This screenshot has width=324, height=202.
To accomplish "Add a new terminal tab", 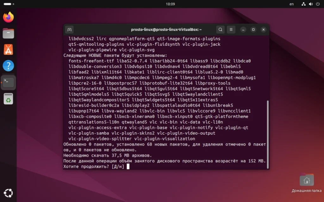I will 69,30.
